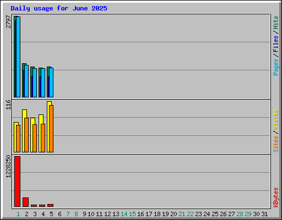
Task: Click the orange sites bar for day 4
Action: click(43, 138)
